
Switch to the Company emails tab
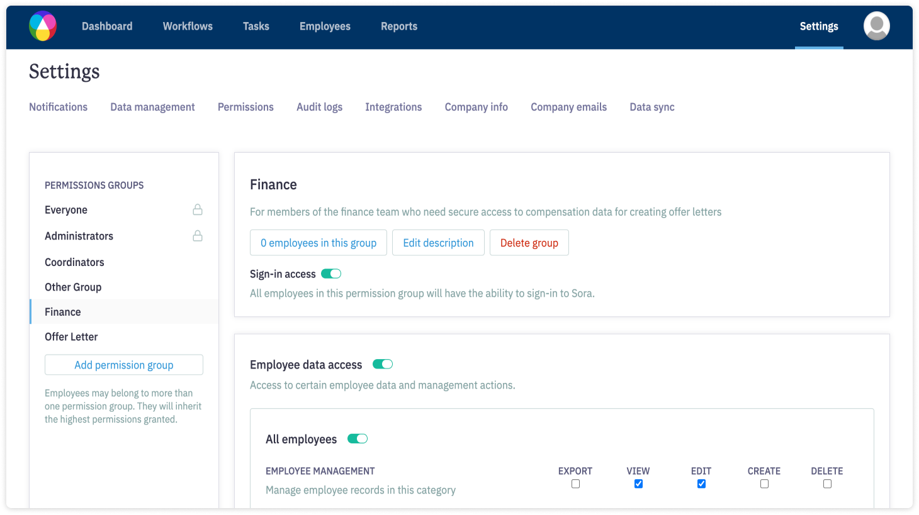coord(569,107)
